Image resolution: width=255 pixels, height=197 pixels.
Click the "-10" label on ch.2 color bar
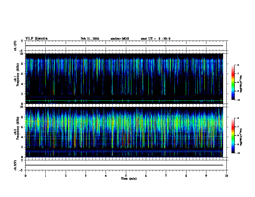point(238,153)
